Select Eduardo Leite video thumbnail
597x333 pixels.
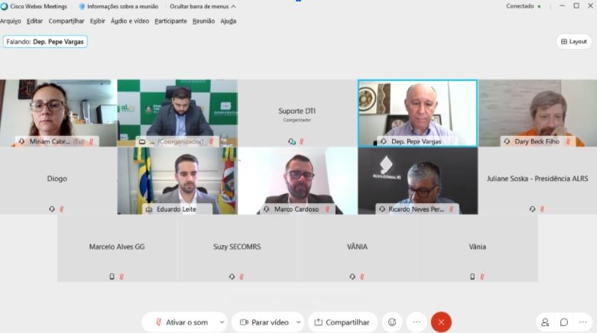click(177, 181)
